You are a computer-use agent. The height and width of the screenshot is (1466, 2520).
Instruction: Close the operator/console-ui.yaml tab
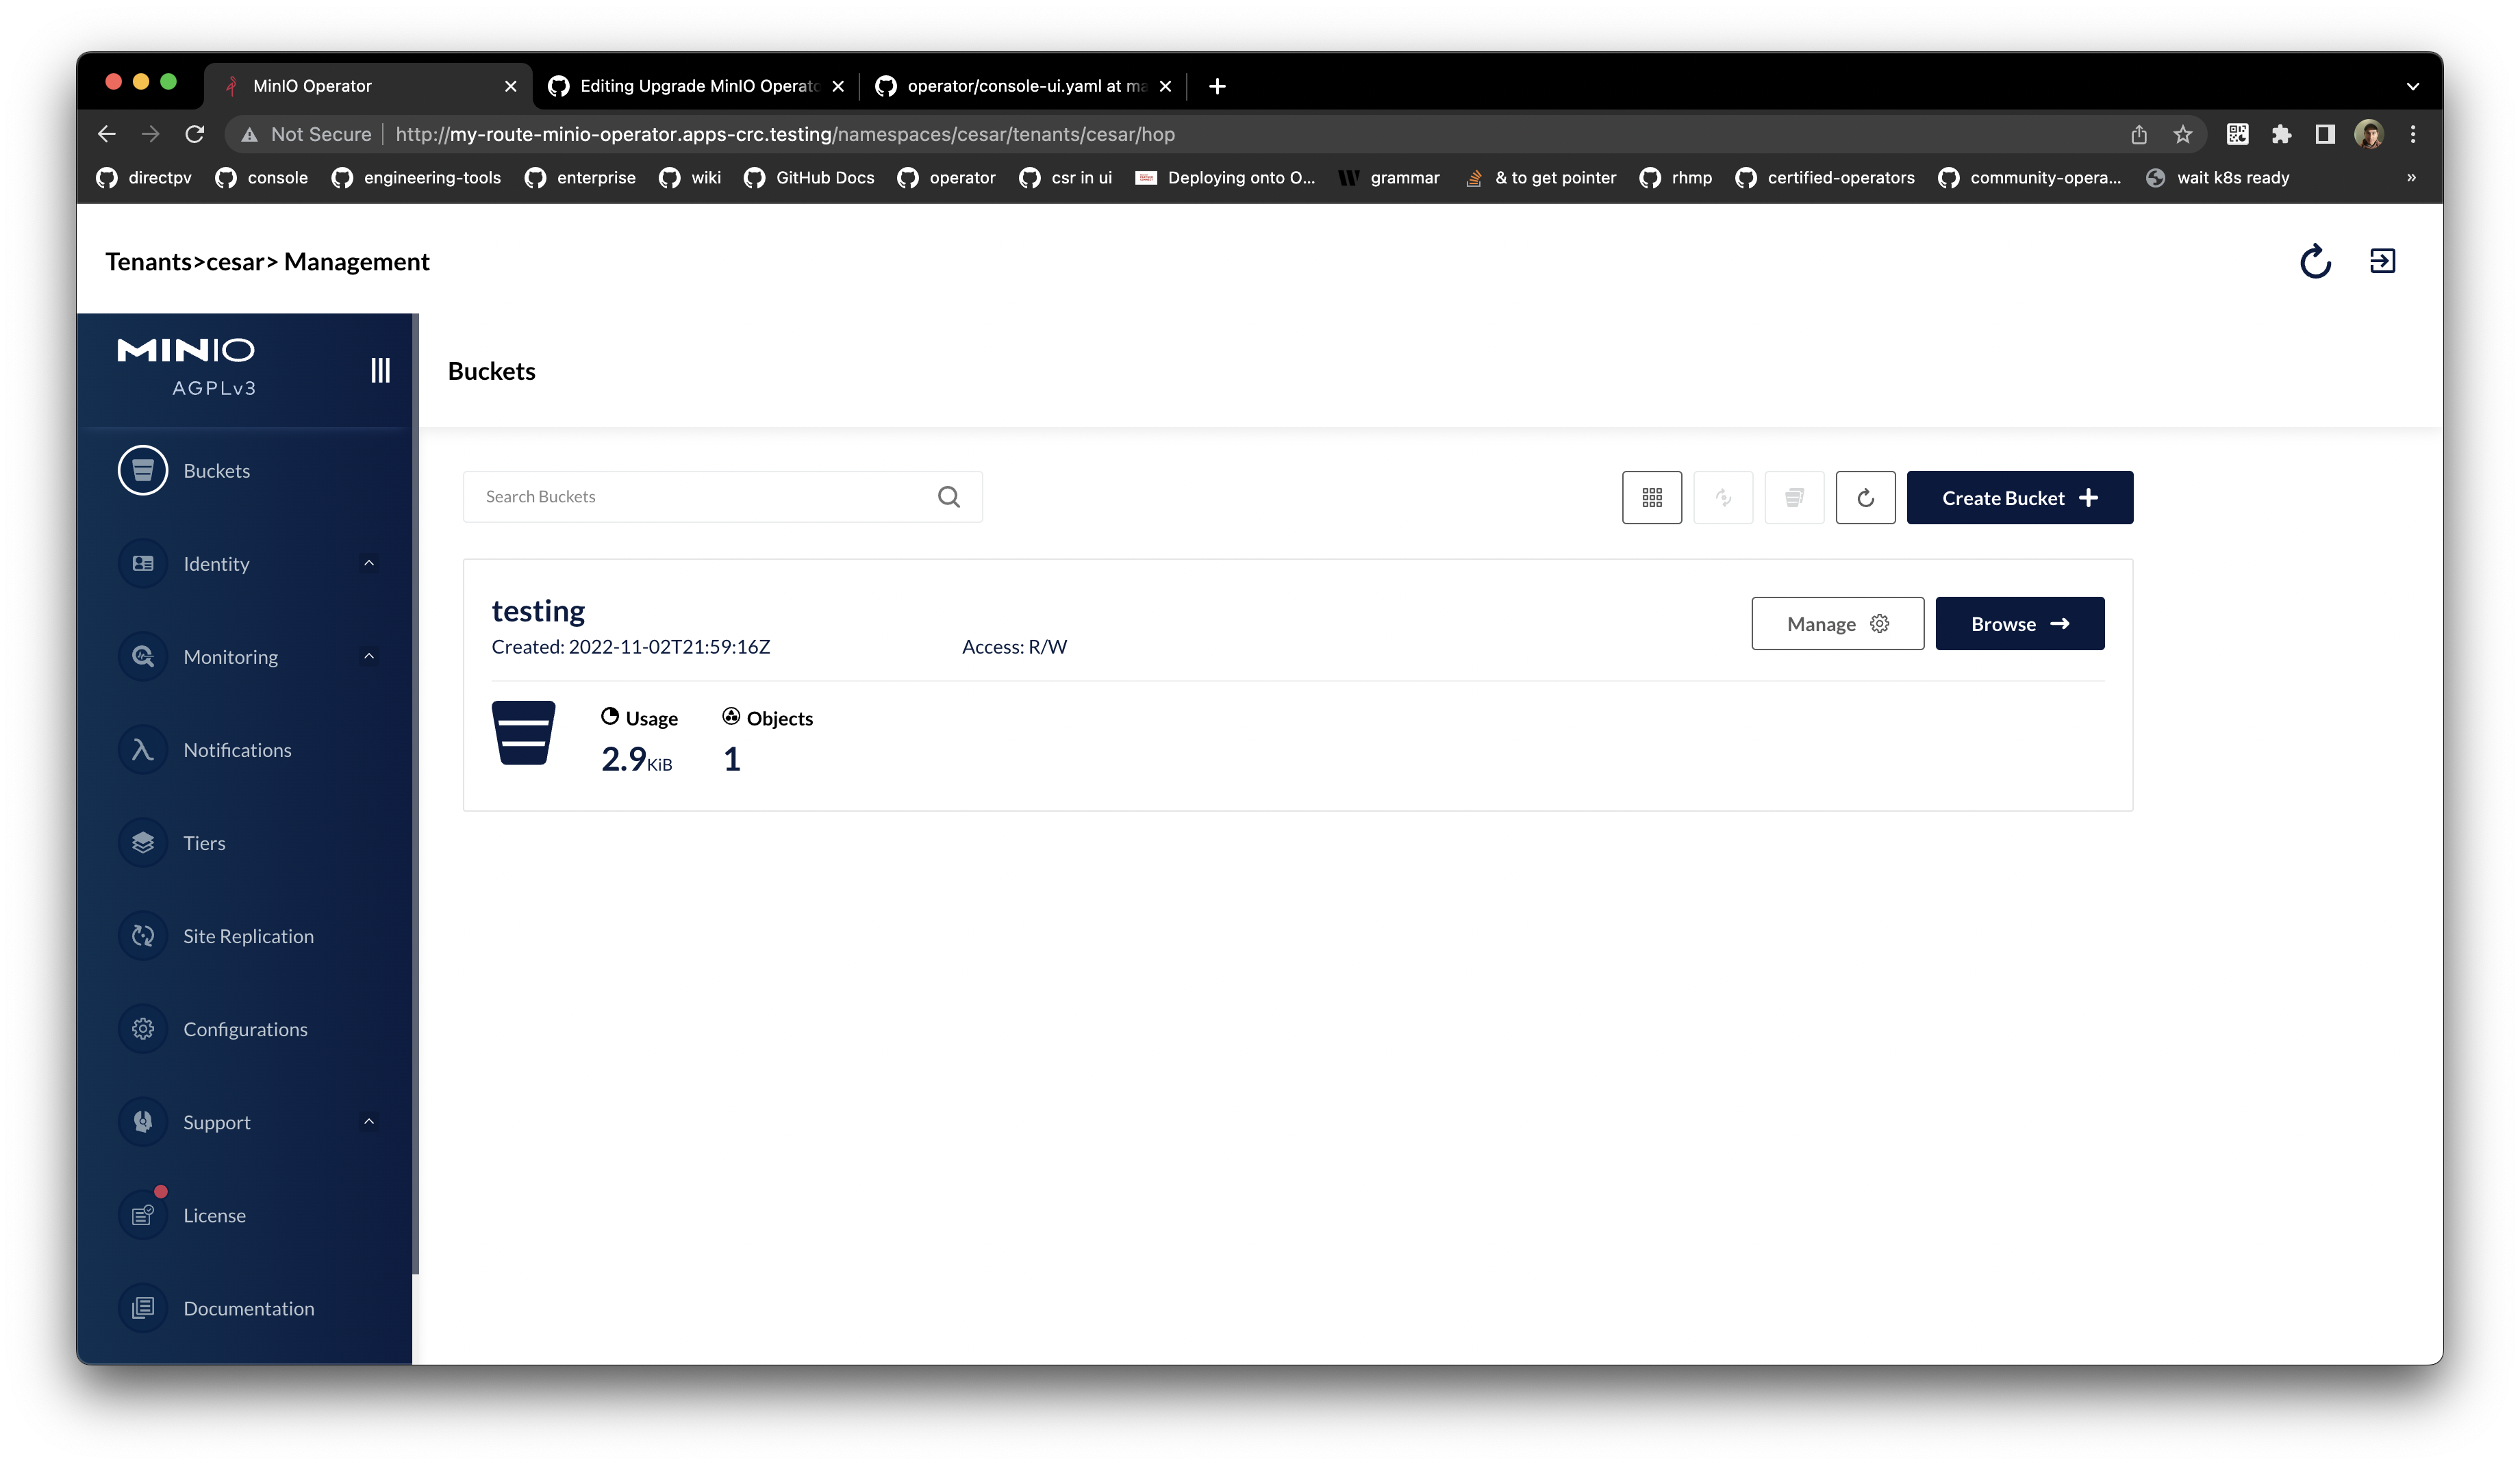(x=1165, y=86)
